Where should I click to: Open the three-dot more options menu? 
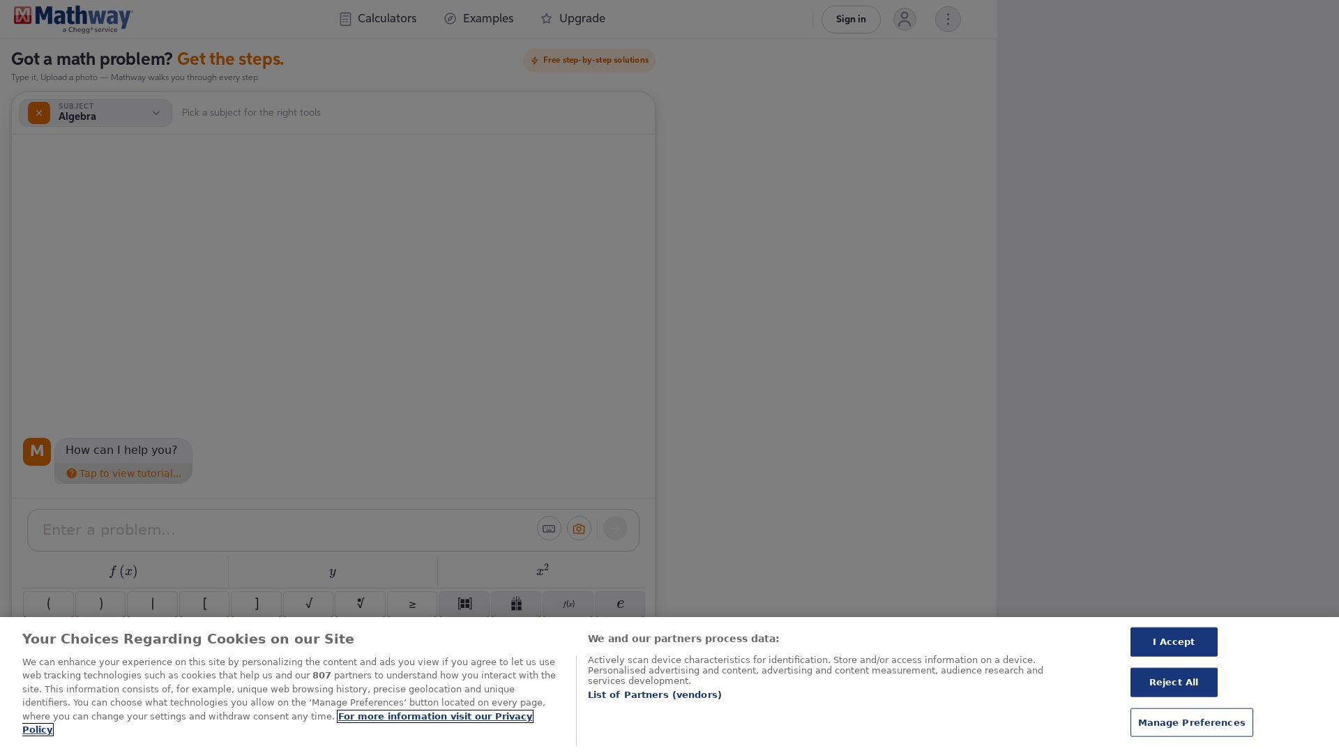pyautogui.click(x=948, y=20)
